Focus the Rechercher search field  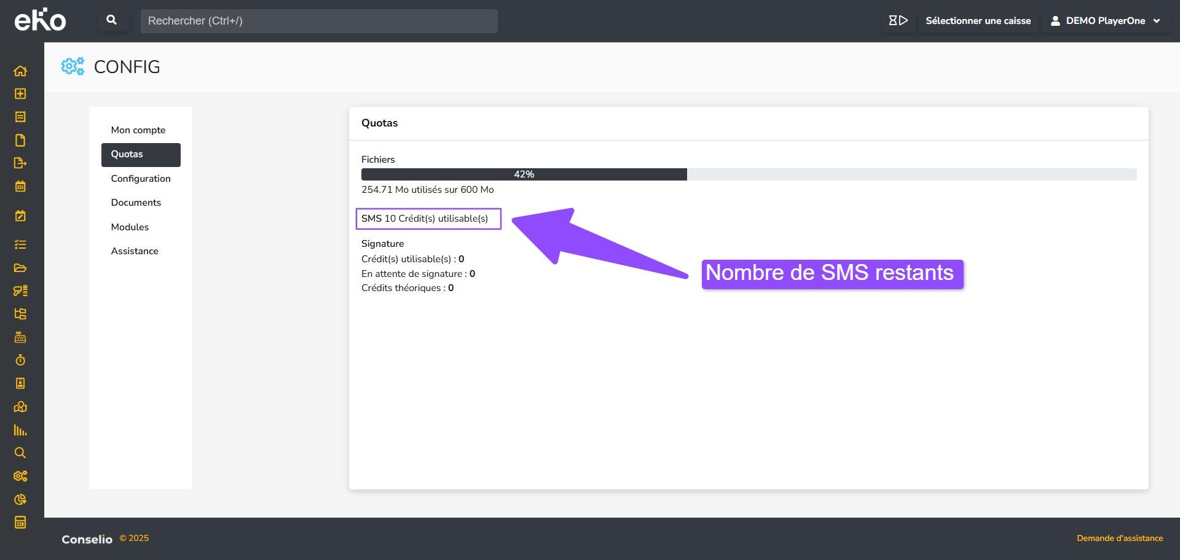pos(319,21)
